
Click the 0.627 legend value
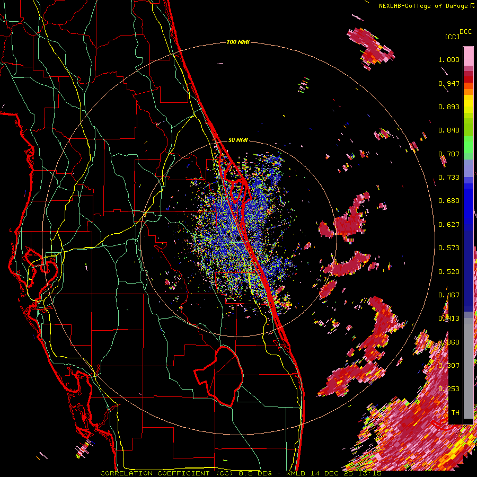click(449, 225)
